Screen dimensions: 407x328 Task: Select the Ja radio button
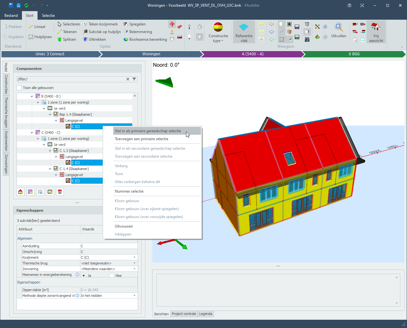coord(84,276)
